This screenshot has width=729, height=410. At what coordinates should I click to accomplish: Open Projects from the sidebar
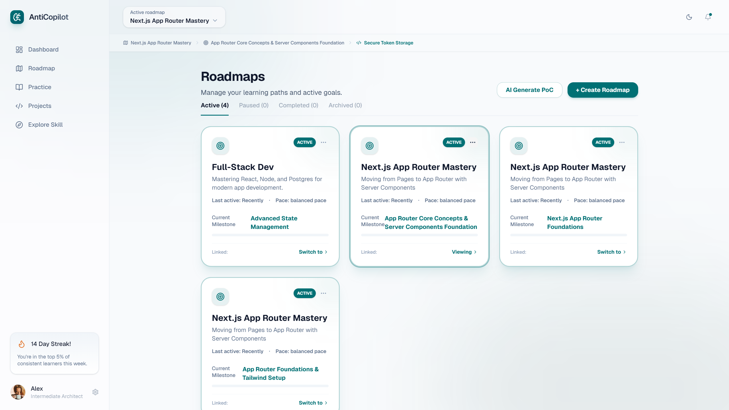[54, 106]
